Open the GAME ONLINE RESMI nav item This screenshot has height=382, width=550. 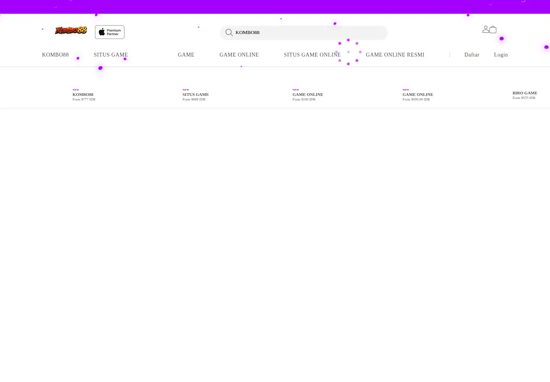tap(395, 55)
